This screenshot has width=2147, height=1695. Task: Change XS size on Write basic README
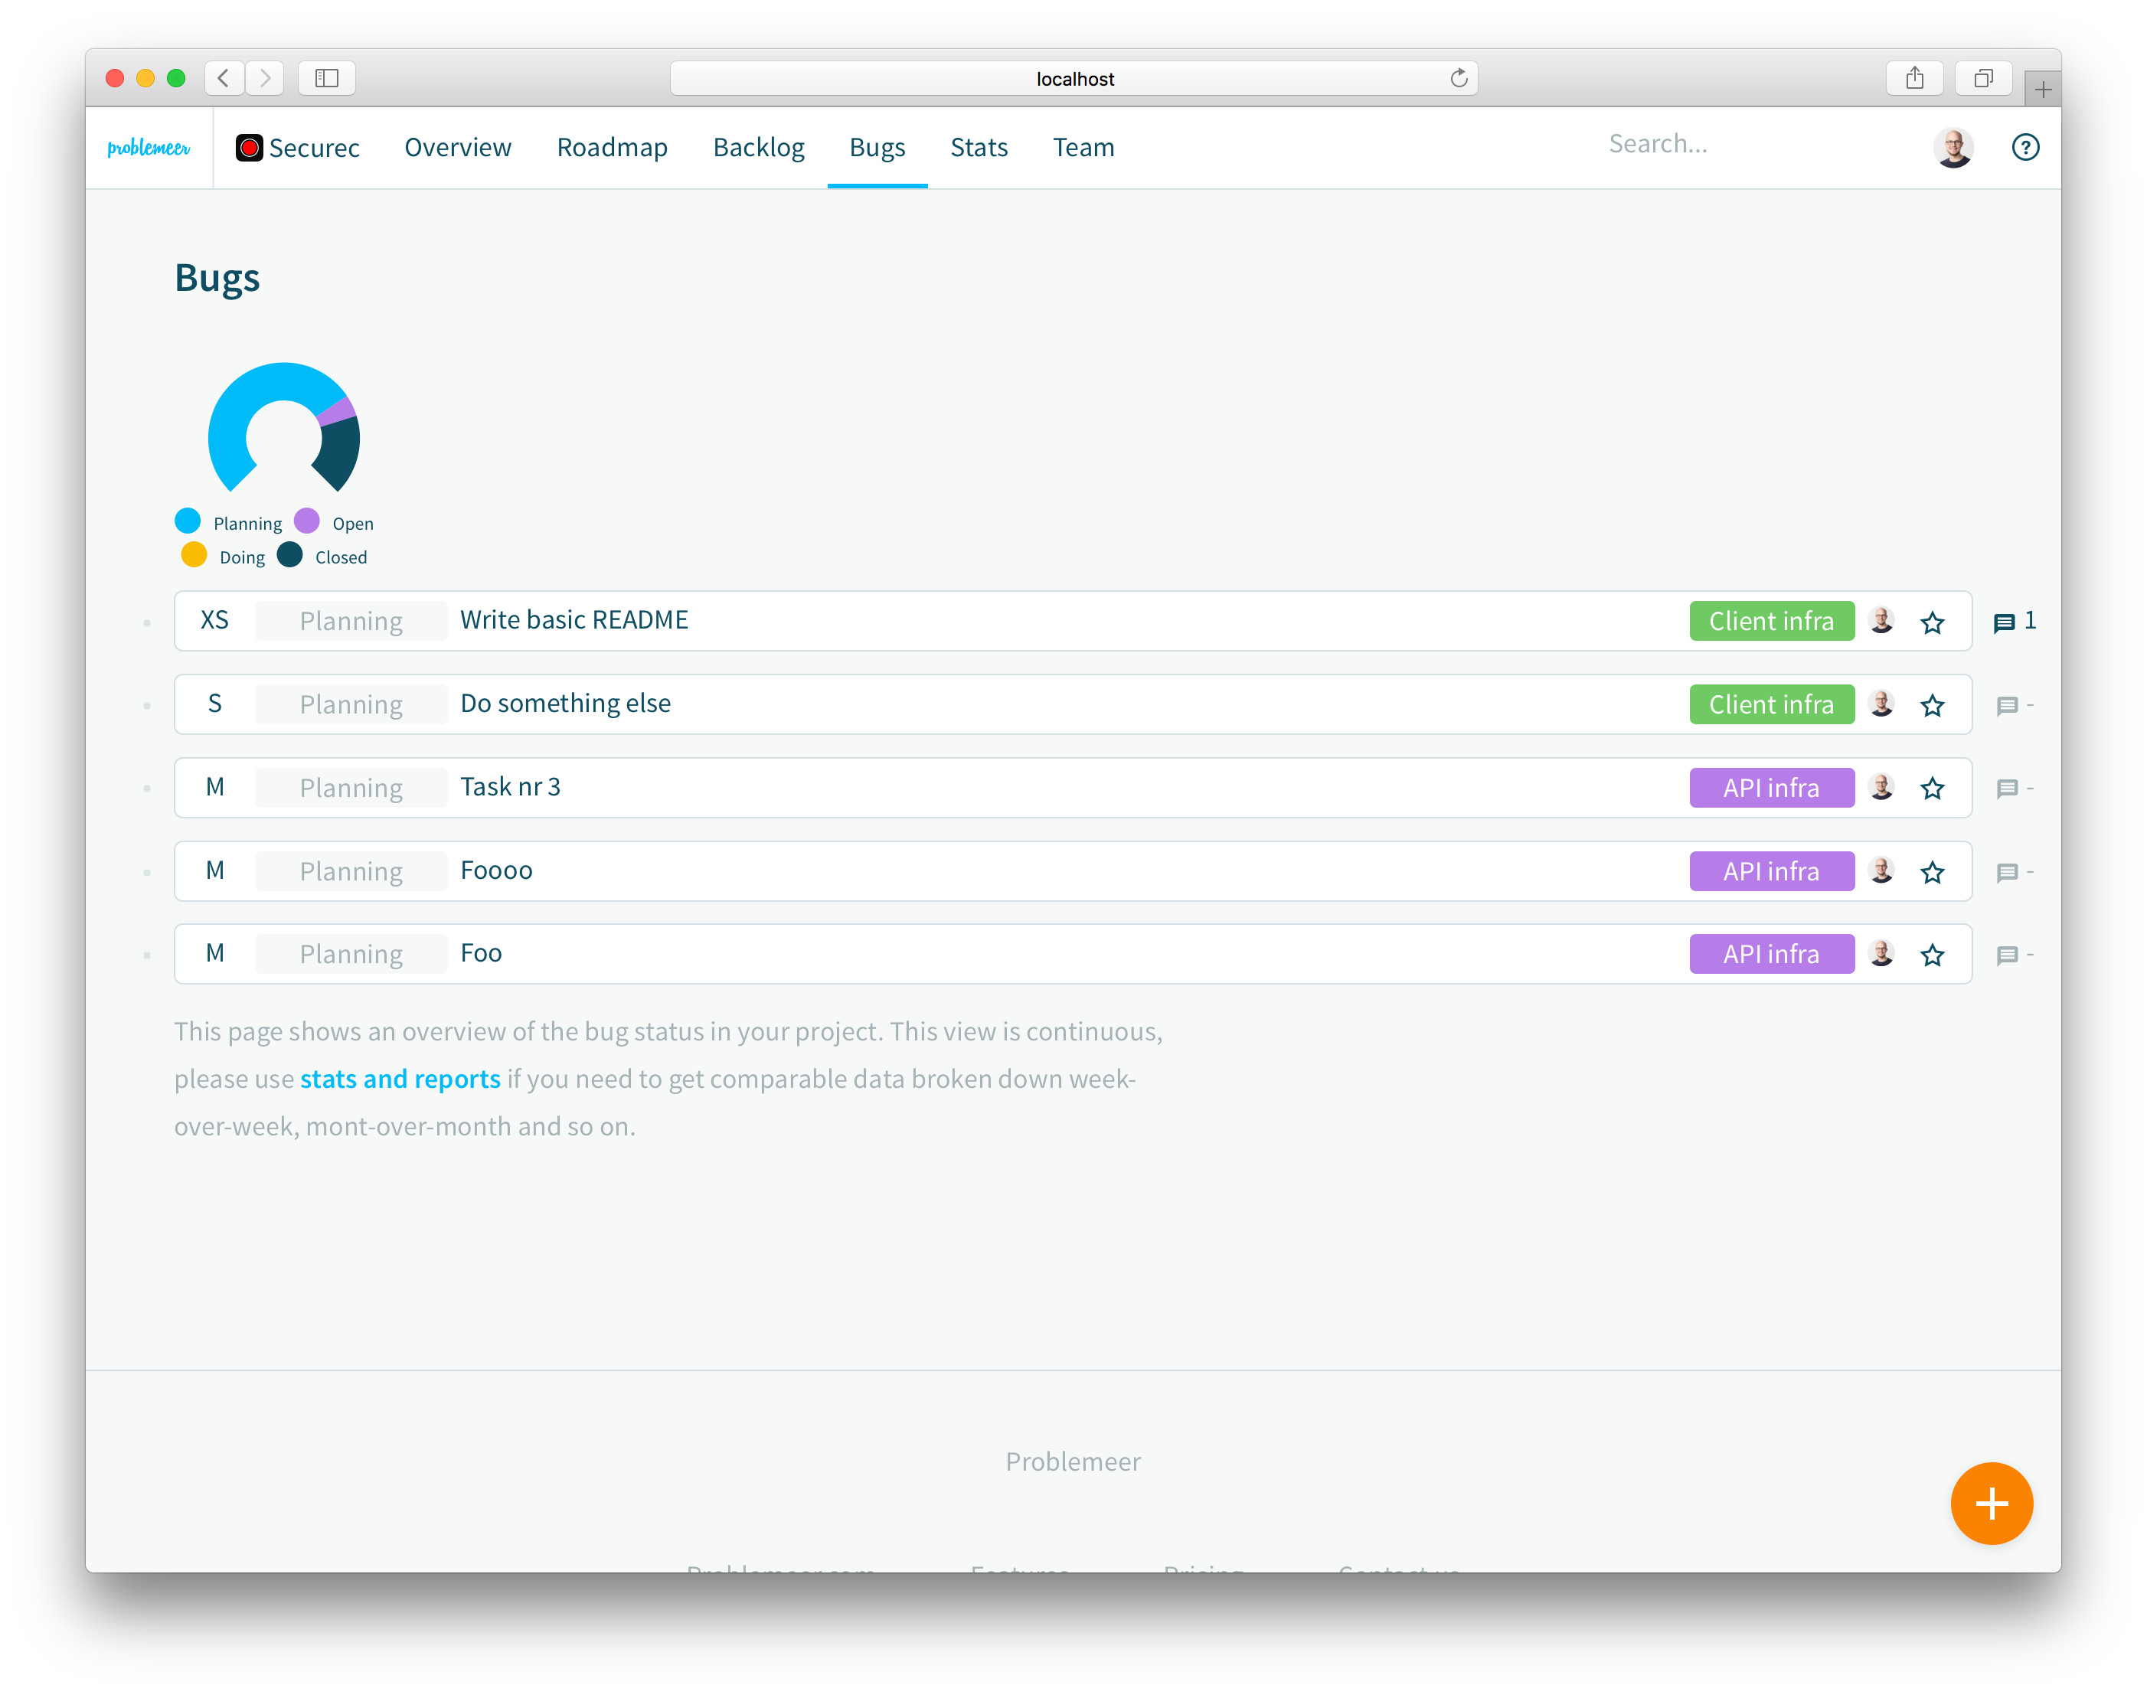pyautogui.click(x=214, y=620)
